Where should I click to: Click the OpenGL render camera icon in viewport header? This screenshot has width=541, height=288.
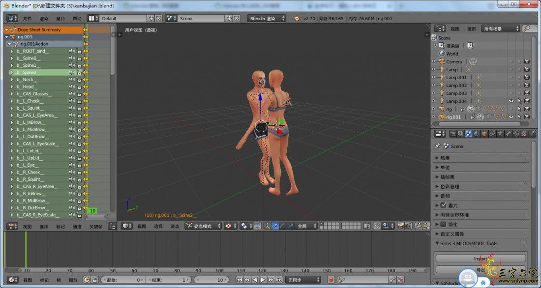[400, 226]
